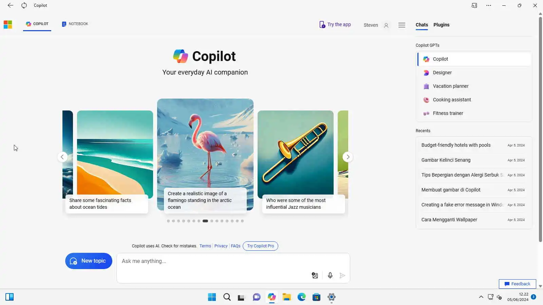Click the Microsoft logo icon
The width and height of the screenshot is (543, 305).
tap(8, 24)
